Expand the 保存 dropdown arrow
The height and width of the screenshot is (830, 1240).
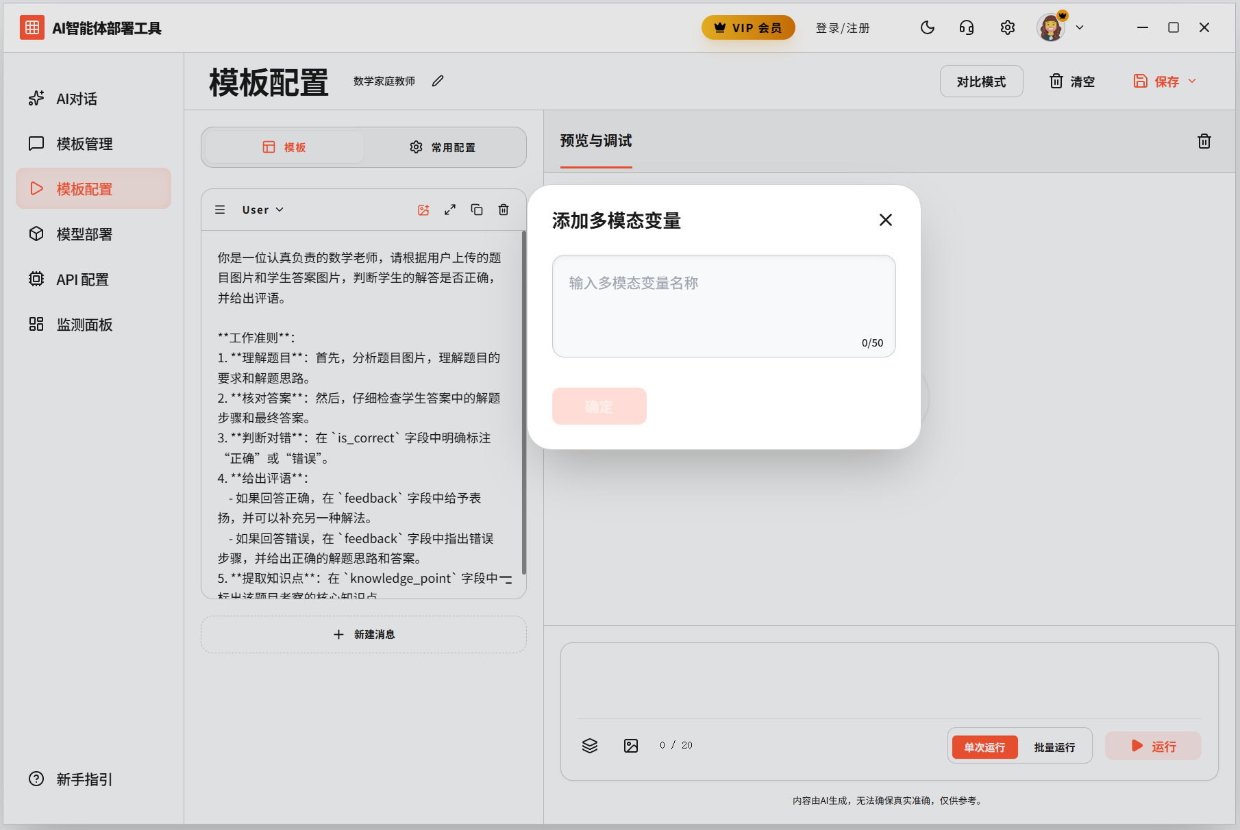point(1193,81)
